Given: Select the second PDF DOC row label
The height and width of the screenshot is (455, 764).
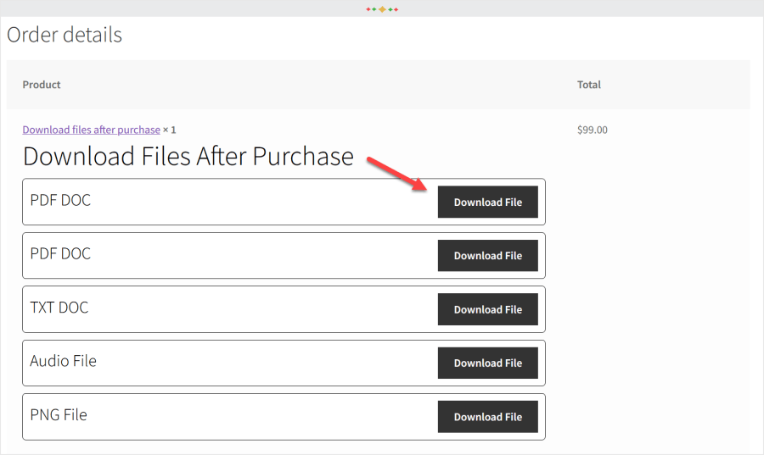Looking at the screenshot, I should click(60, 254).
